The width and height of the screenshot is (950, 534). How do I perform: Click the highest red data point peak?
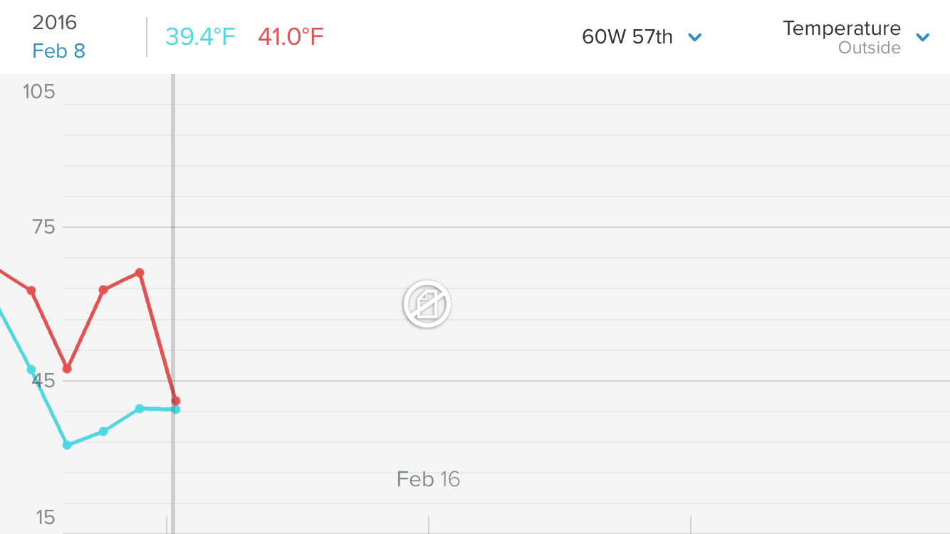pos(140,273)
